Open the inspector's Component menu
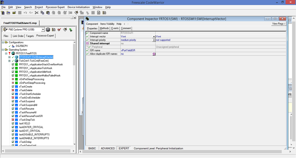The height and width of the screenshot is (158, 296). [92, 24]
